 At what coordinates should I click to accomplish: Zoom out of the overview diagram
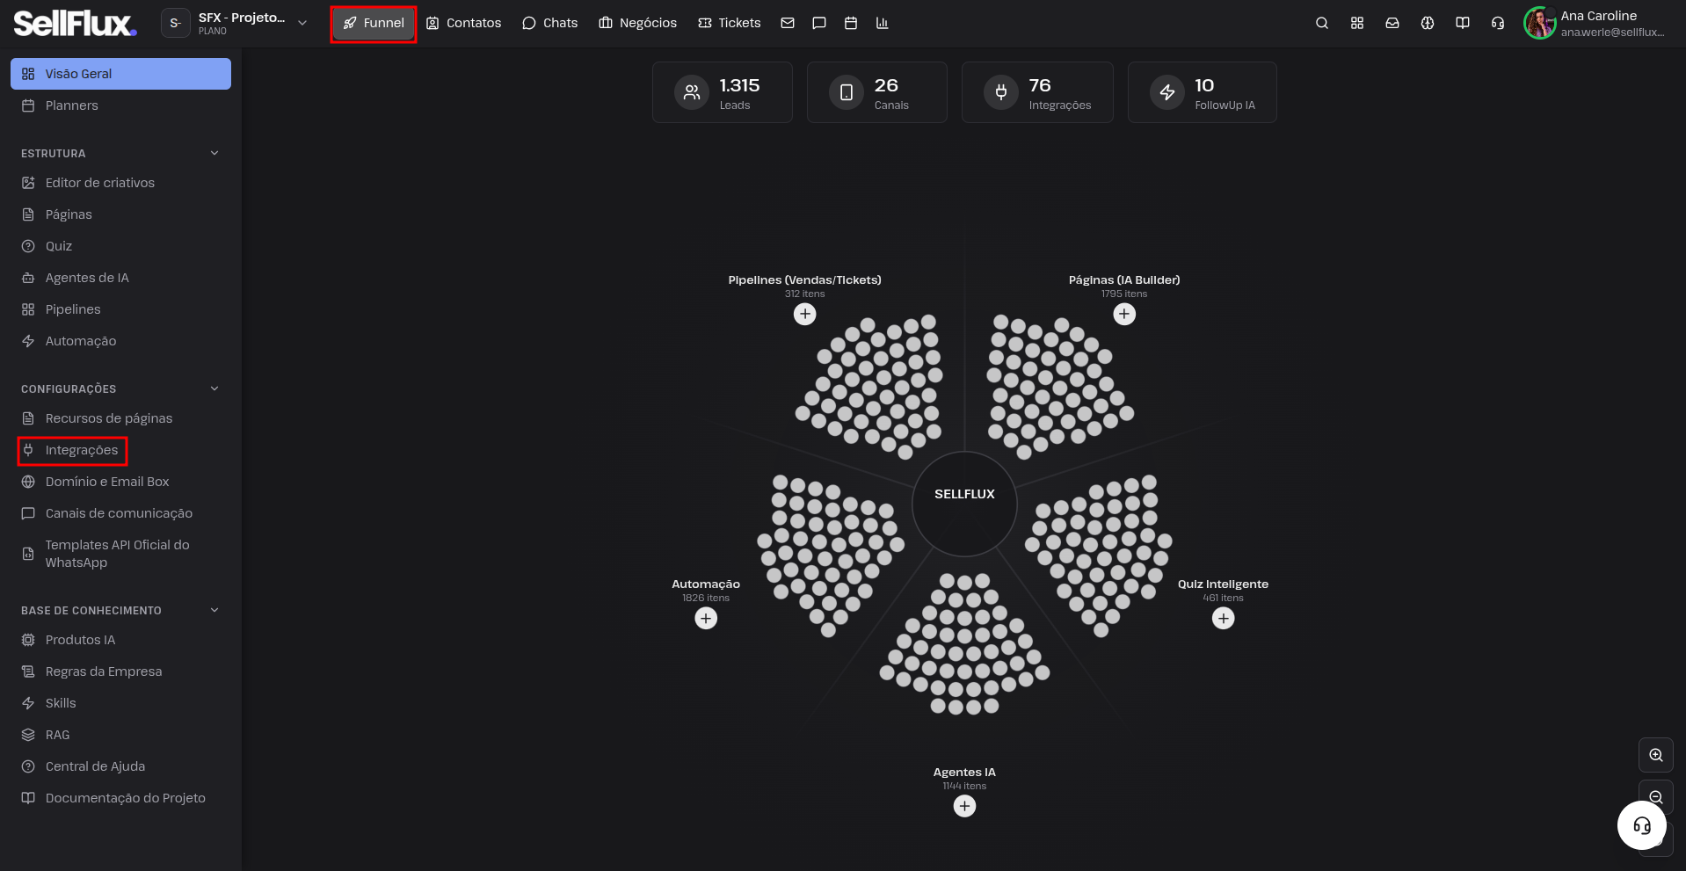click(x=1656, y=795)
